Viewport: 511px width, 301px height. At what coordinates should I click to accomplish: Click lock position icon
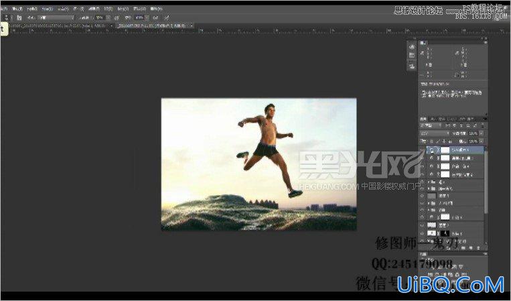point(444,141)
